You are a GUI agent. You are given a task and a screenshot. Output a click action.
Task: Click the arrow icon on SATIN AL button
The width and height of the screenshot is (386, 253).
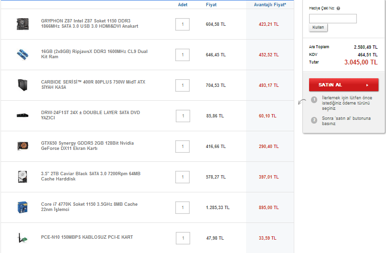(x=367, y=85)
